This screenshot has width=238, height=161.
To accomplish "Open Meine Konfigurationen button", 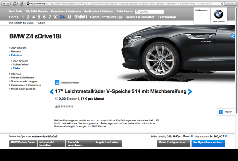I will tap(173, 143).
